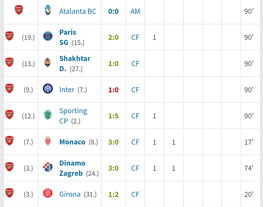Open the 1:0 result against Inter
263x207 pixels.
[113, 90]
